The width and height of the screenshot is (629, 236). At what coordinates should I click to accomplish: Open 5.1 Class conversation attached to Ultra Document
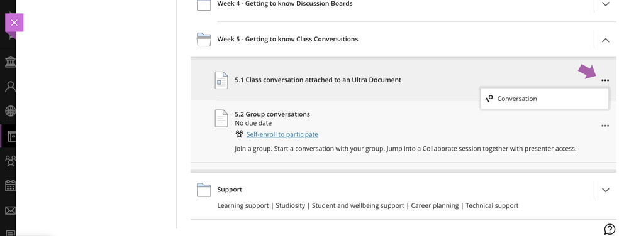318,80
